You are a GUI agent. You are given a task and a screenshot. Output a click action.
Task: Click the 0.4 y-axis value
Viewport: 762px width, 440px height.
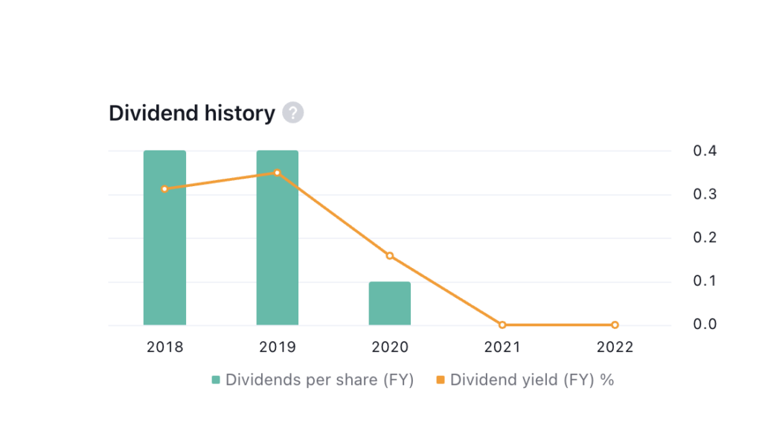coord(705,150)
